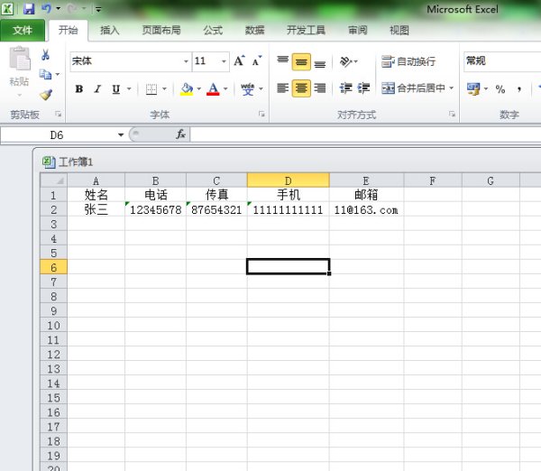Screen dimensions: 541x471
Task: Click the accounting number format icon
Action: 473,88
